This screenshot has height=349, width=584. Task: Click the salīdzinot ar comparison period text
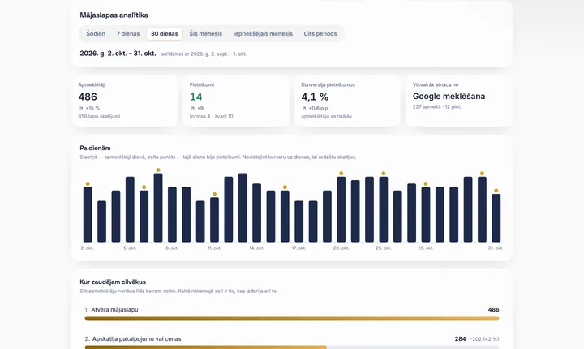point(204,54)
